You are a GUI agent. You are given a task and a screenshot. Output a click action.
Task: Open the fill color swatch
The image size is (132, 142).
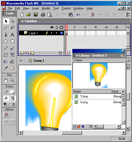pos(12,98)
